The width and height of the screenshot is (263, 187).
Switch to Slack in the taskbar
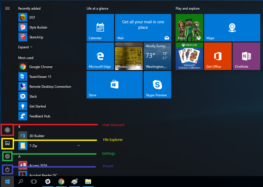coord(48,182)
